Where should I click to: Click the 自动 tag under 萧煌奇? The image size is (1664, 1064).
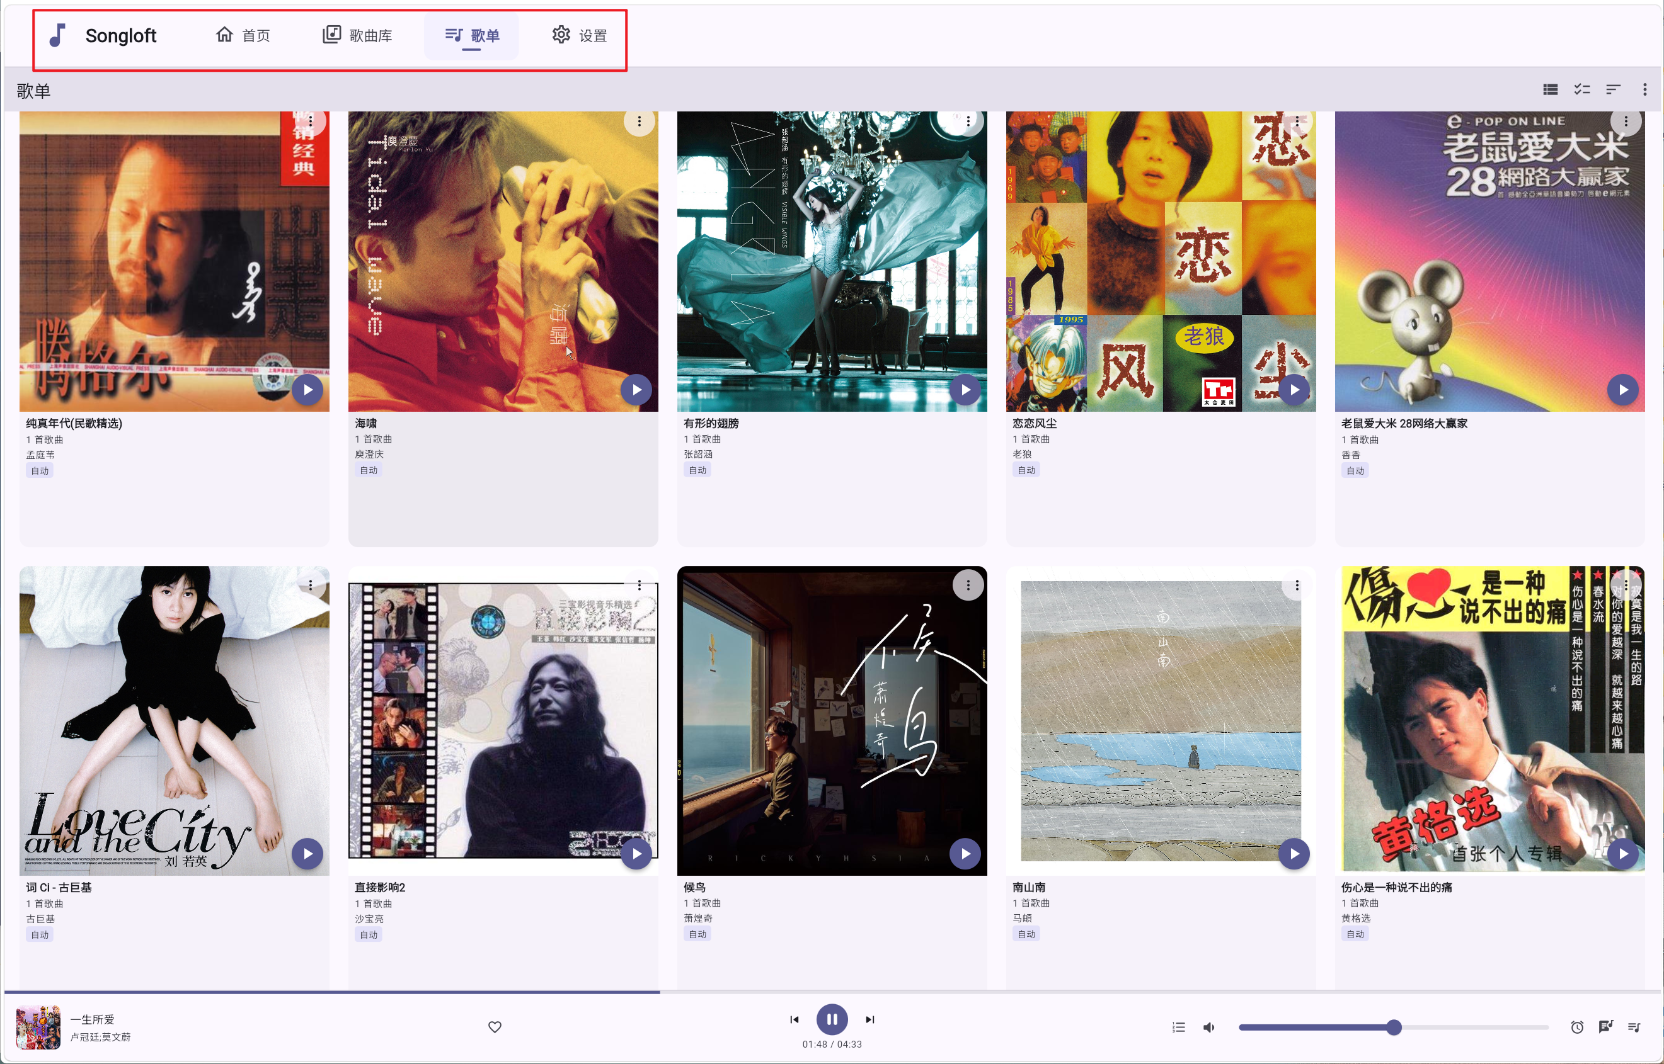pyautogui.click(x=697, y=934)
